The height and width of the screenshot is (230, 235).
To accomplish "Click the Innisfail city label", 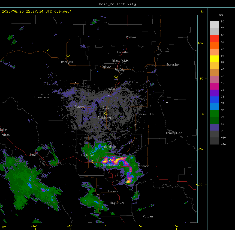I will click(x=113, y=89).
